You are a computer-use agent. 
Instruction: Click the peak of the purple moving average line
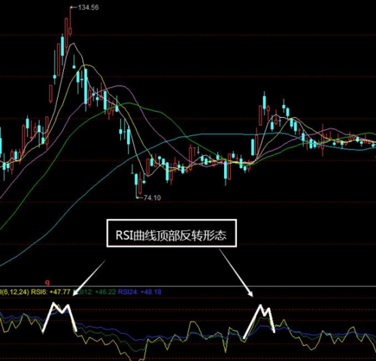(x=118, y=86)
